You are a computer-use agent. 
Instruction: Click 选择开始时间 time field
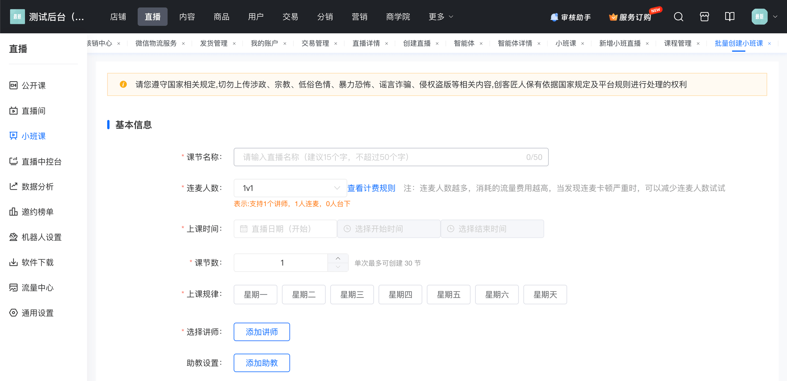[389, 229]
